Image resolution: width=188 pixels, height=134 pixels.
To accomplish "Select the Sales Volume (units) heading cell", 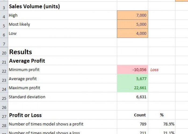I will tap(34, 6).
